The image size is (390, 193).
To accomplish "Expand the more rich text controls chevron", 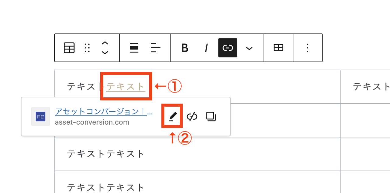I will (249, 48).
